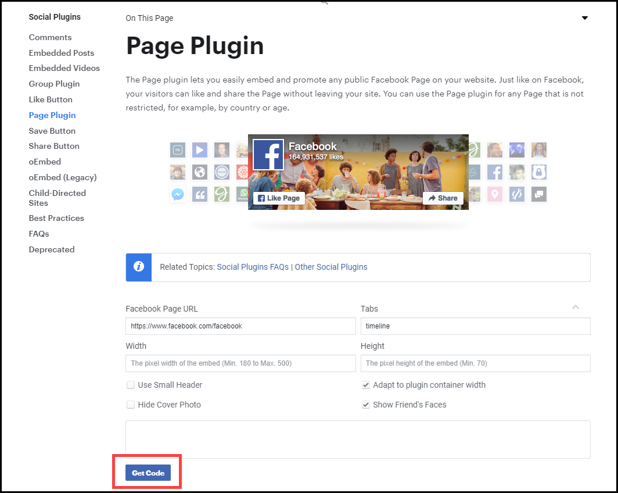Screen dimensions: 618x493
Task: Expand the On This Page dropdown arrow
Action: pyautogui.click(x=585, y=18)
